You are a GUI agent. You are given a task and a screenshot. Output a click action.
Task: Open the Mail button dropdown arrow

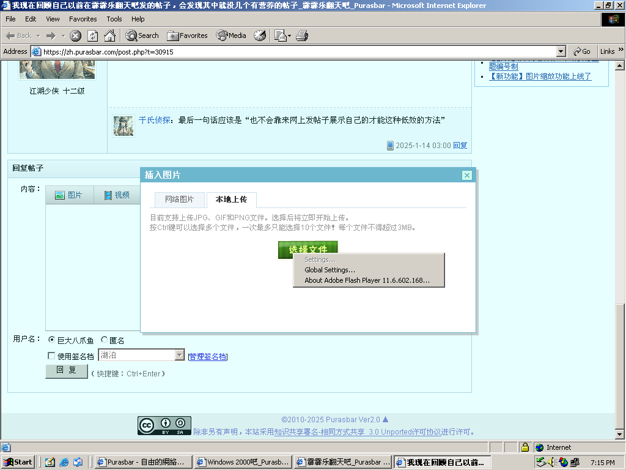pos(289,35)
